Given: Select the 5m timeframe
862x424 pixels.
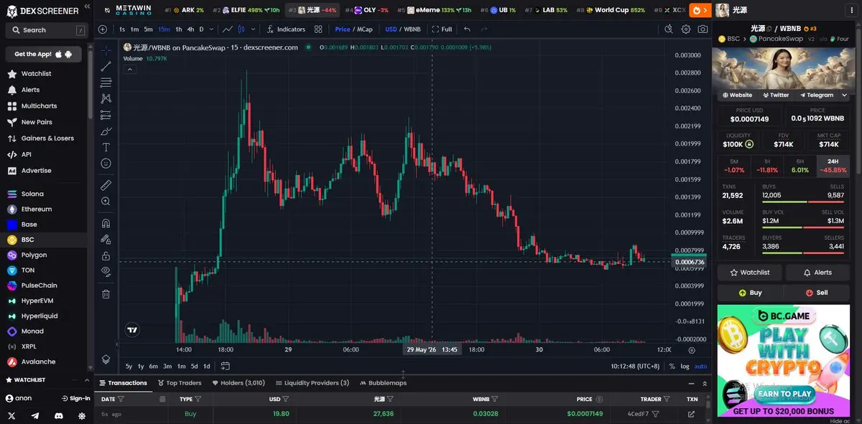Looking at the screenshot, I should [148, 29].
